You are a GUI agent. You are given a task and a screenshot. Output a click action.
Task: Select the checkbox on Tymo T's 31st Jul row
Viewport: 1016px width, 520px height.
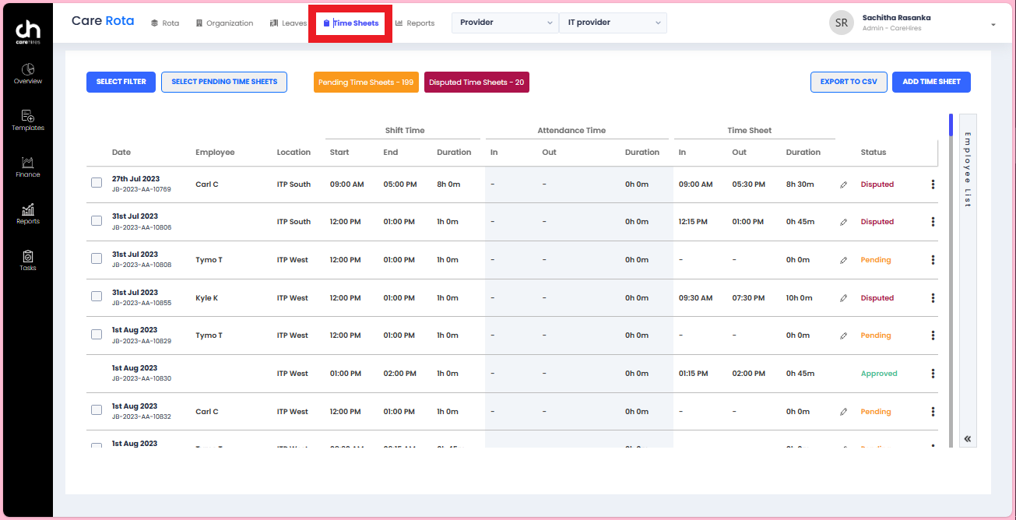click(x=96, y=258)
